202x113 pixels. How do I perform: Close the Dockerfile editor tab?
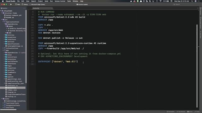coord(52,8)
